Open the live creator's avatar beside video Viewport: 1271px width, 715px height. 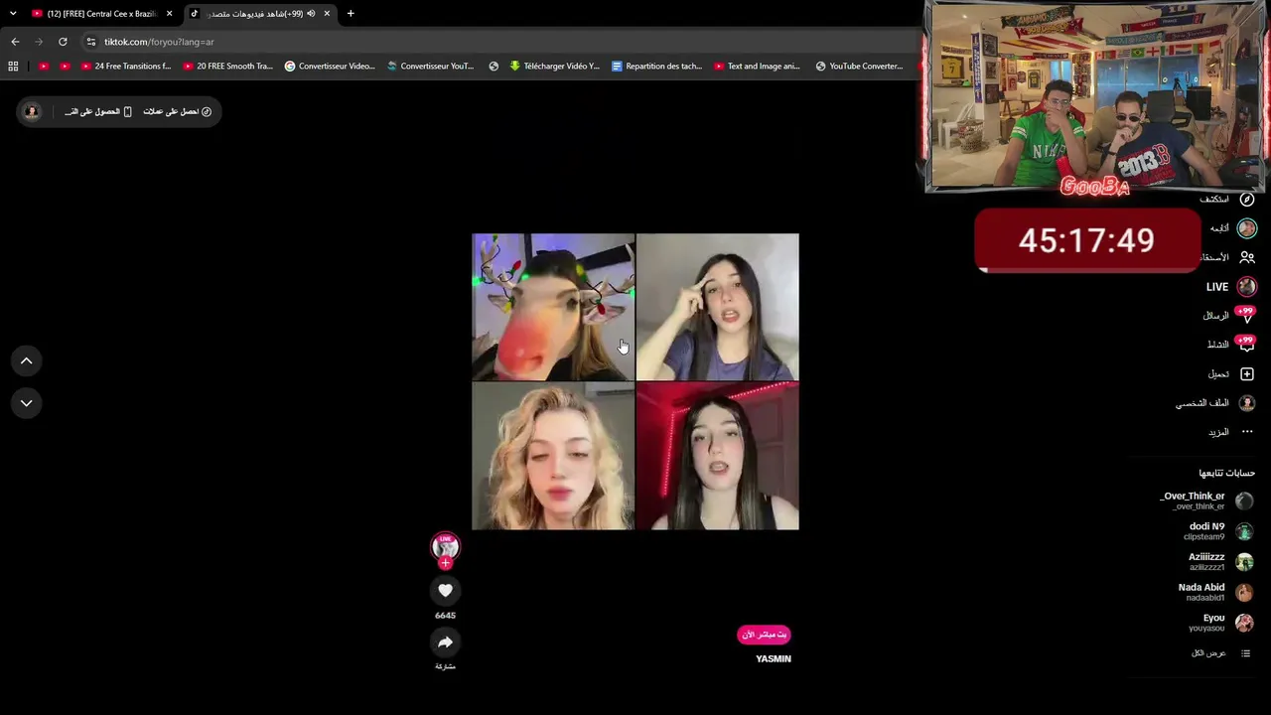pyautogui.click(x=445, y=546)
